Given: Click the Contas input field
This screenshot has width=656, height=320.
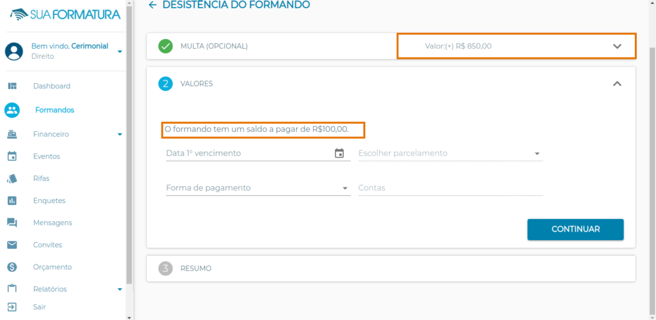Looking at the screenshot, I should pyautogui.click(x=450, y=188).
